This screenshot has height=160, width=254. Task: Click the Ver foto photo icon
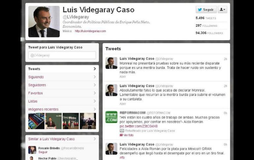(121, 135)
